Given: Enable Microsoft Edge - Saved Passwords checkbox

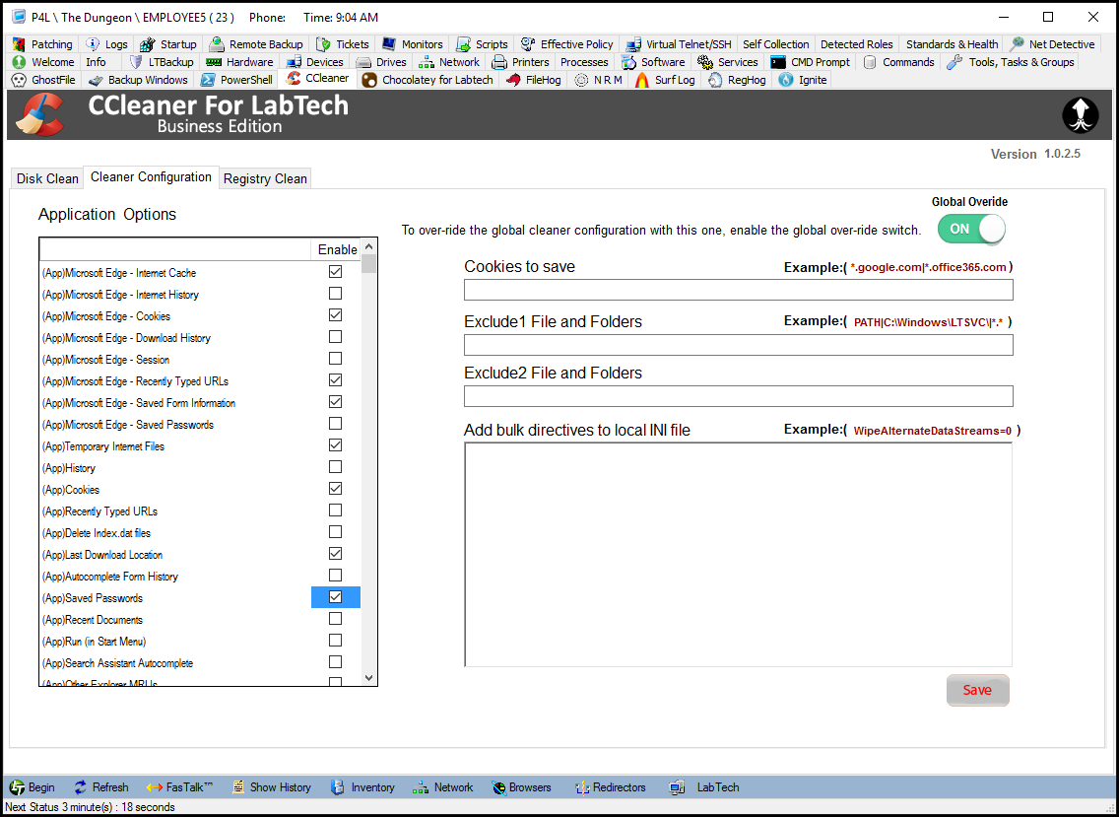Looking at the screenshot, I should pos(336,424).
